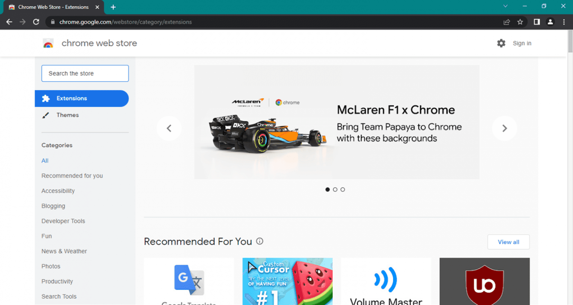Image resolution: width=573 pixels, height=305 pixels.
Task: Click the View all button
Action: point(508,242)
